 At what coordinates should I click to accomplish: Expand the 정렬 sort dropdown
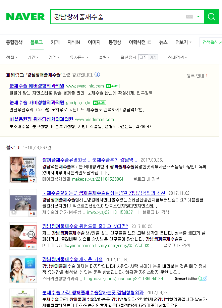(x=12, y=57)
